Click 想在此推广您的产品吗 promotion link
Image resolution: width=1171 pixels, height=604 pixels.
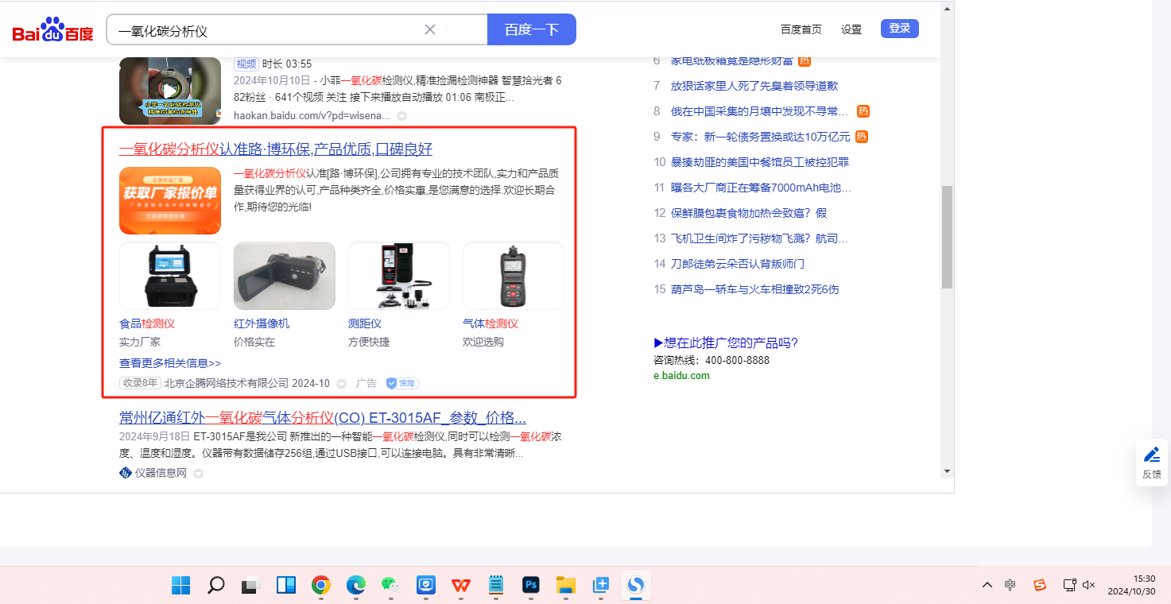[726, 343]
